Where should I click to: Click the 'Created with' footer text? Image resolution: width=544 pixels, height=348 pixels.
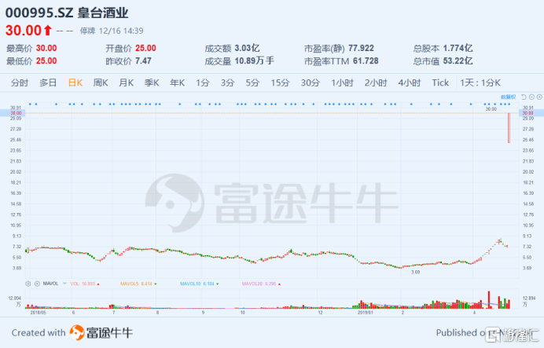[x=39, y=333]
